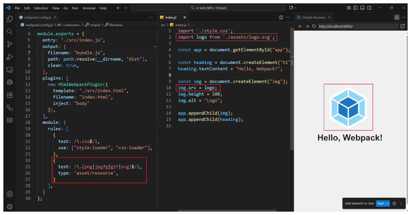Image resolution: width=411 pixels, height=215 pixels.
Task: Expand the chevron in the Add element bar
Action: [401, 203]
